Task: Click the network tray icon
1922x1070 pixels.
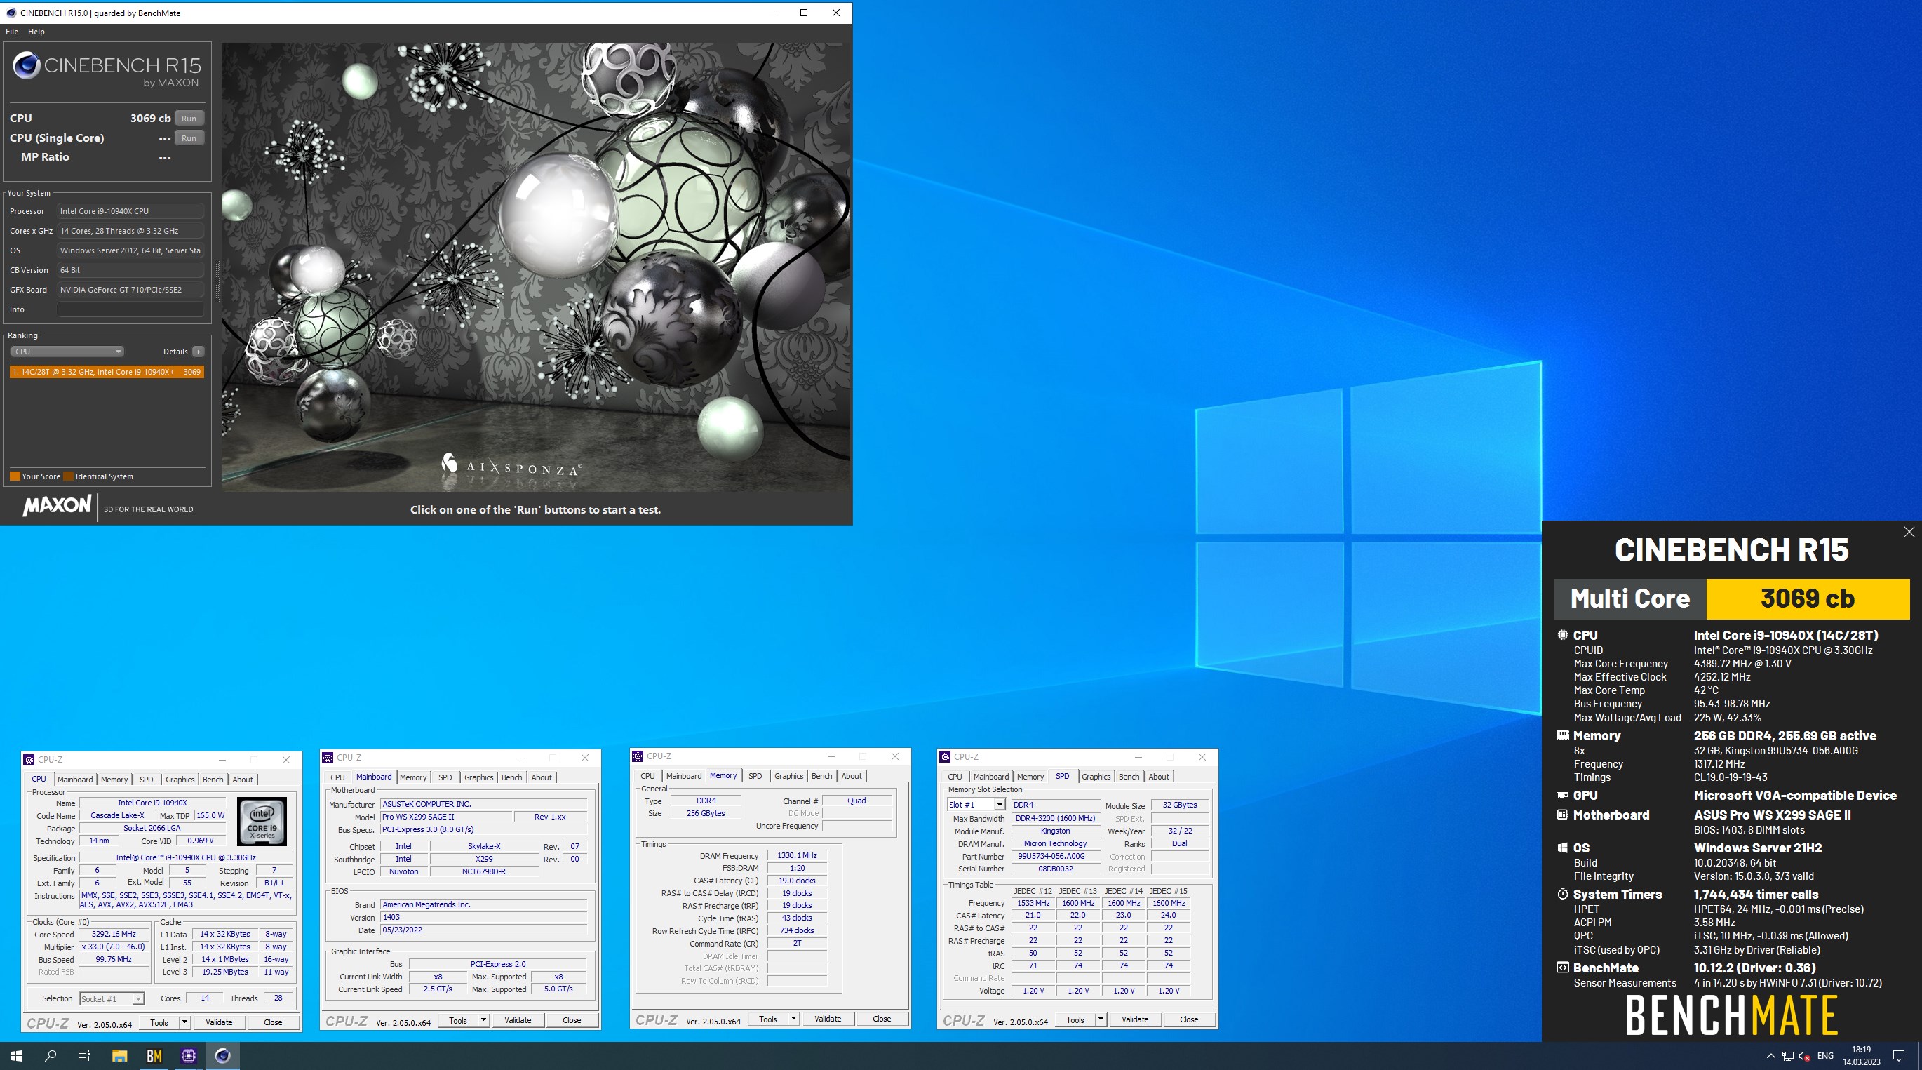Action: click(1788, 1056)
